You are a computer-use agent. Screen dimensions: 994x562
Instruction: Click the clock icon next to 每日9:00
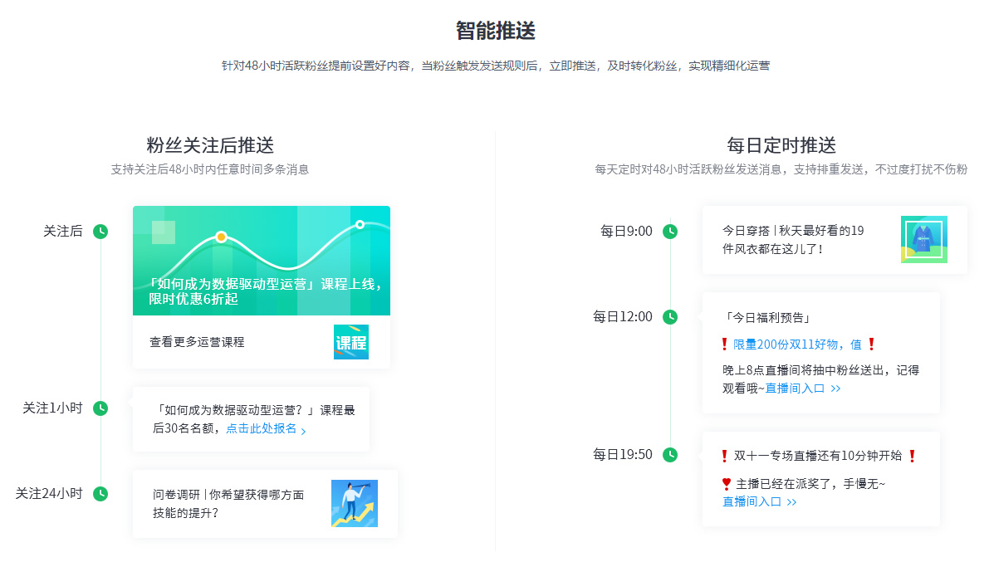tap(670, 232)
